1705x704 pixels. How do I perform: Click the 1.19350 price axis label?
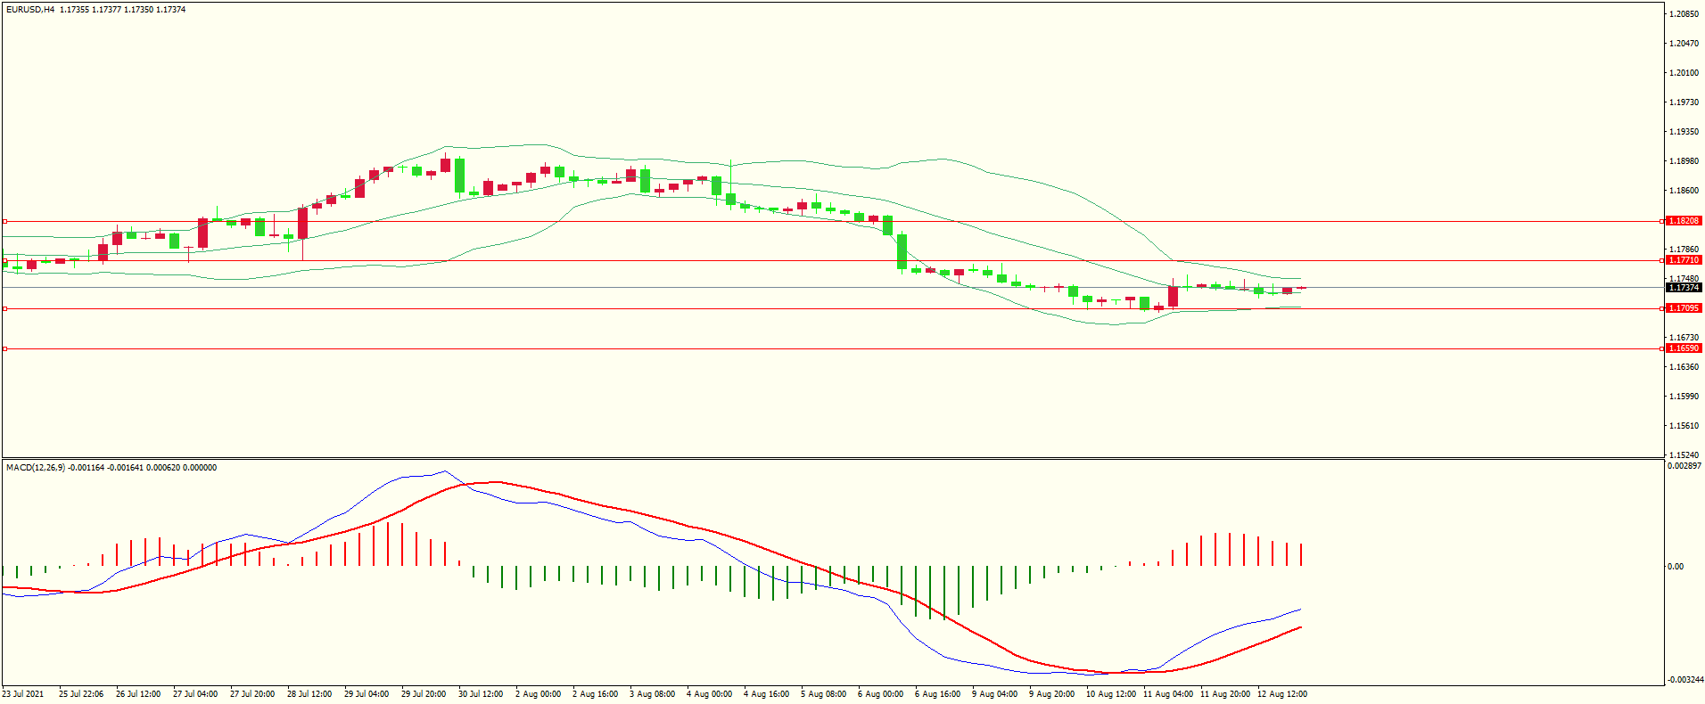pos(1684,132)
